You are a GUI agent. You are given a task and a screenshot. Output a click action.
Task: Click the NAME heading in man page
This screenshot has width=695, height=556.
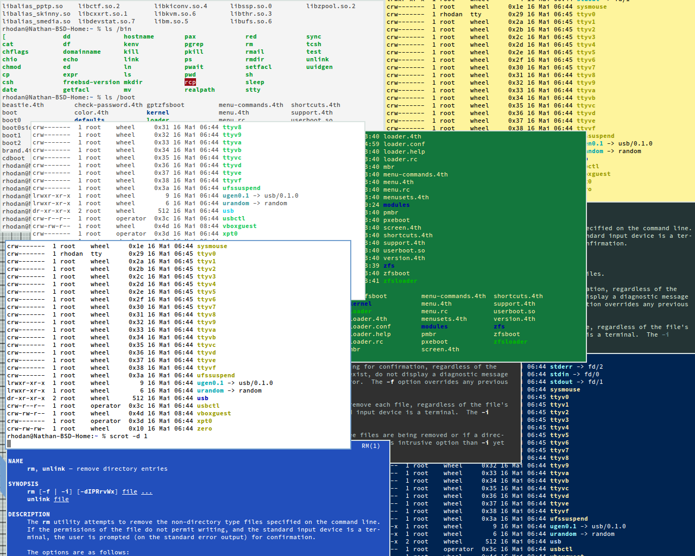point(16,462)
